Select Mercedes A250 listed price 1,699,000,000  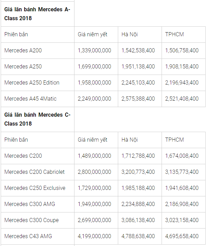pos(94,66)
